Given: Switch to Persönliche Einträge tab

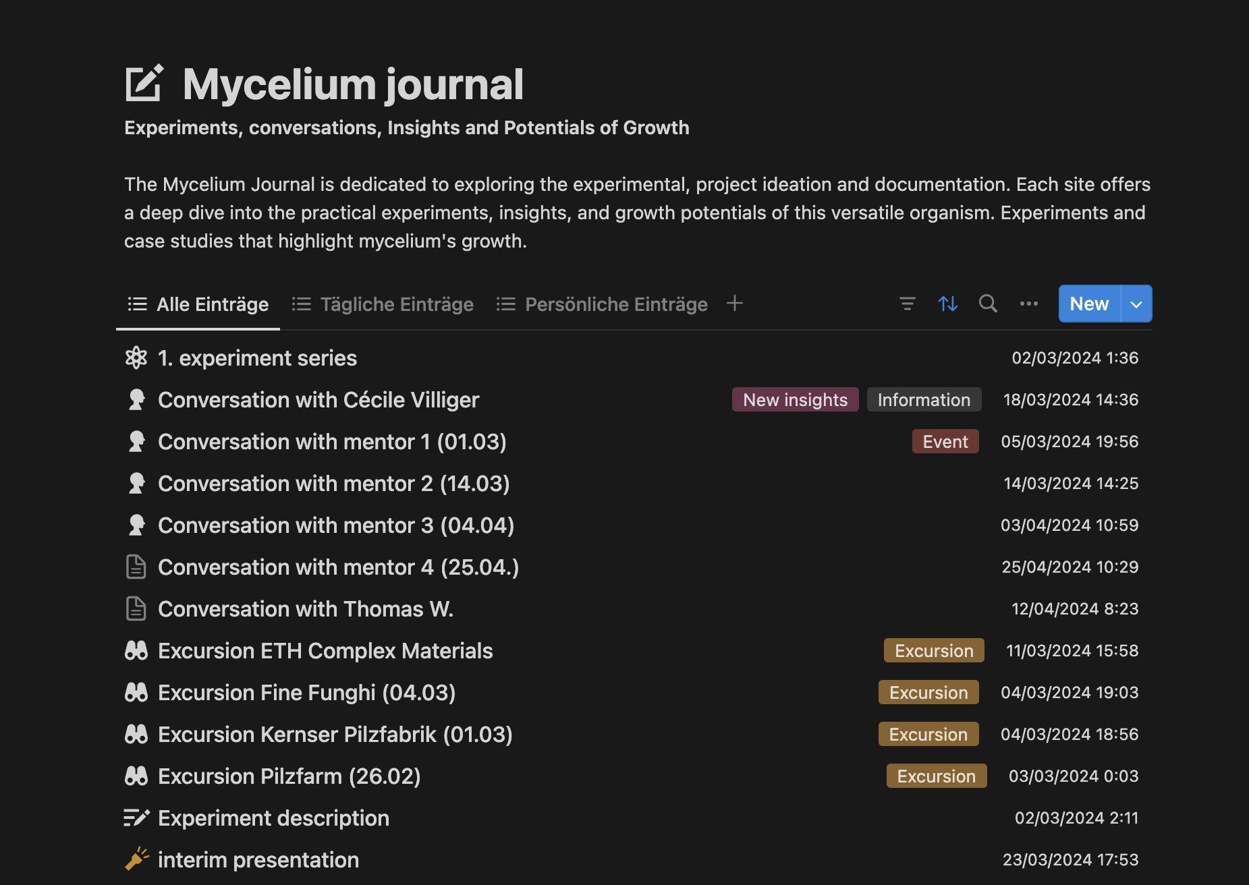Looking at the screenshot, I should [603, 305].
